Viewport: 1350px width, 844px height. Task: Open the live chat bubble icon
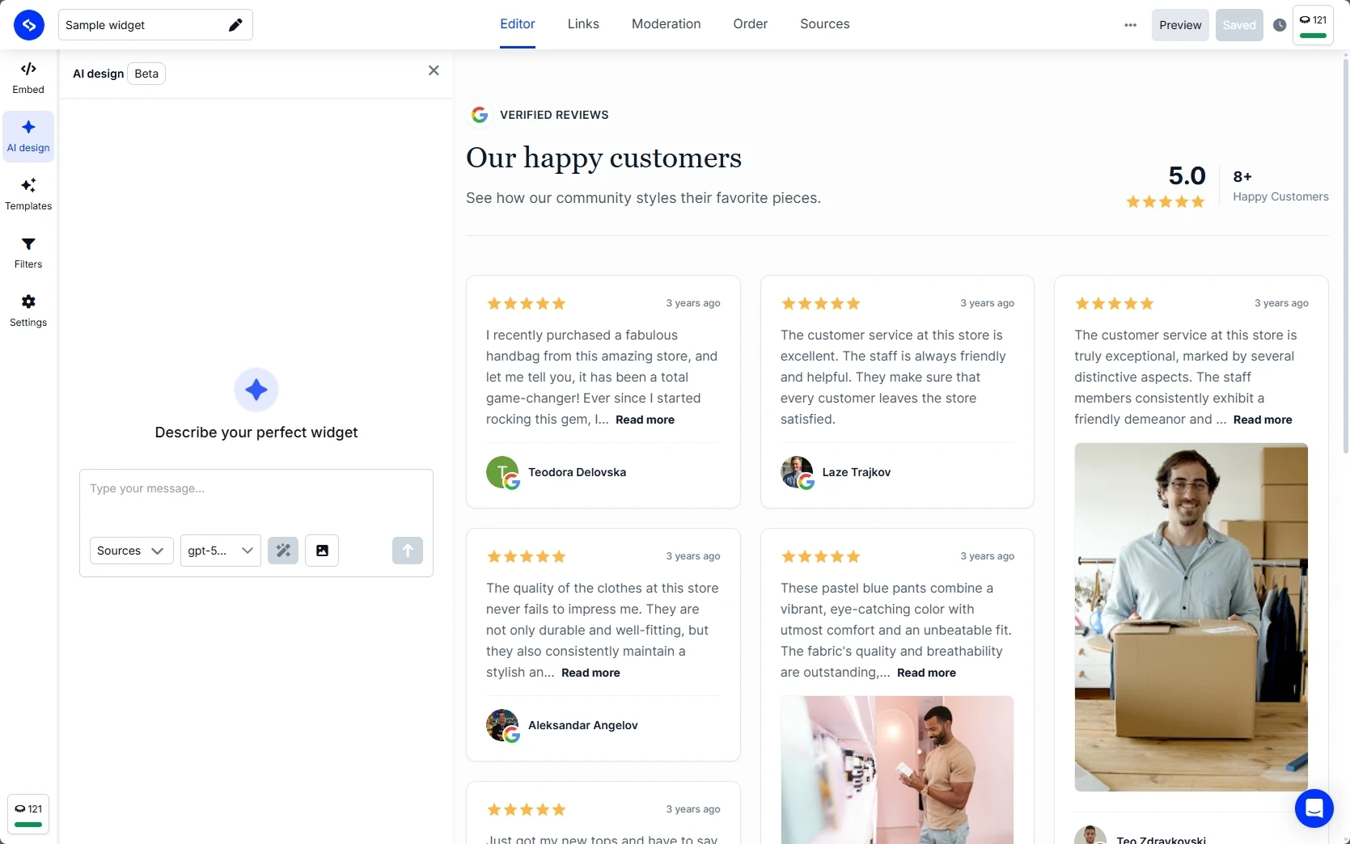point(1314,808)
